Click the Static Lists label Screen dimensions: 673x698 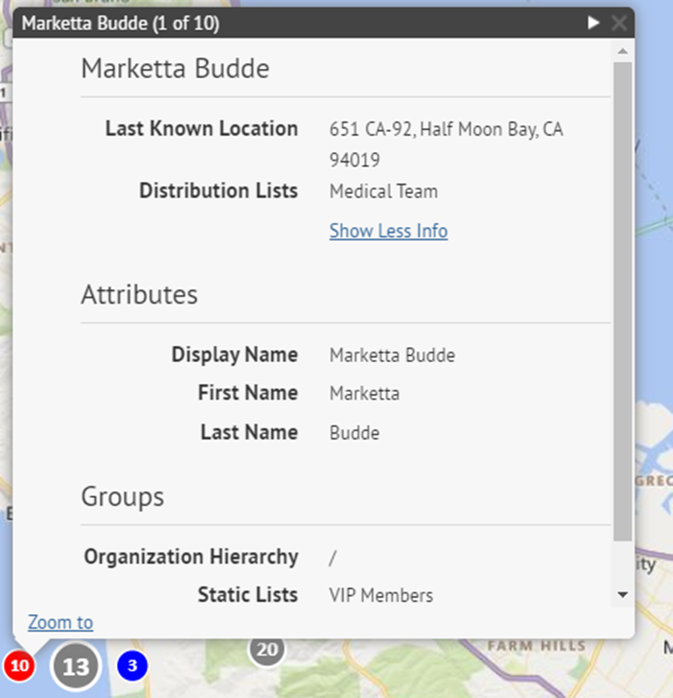tap(248, 595)
